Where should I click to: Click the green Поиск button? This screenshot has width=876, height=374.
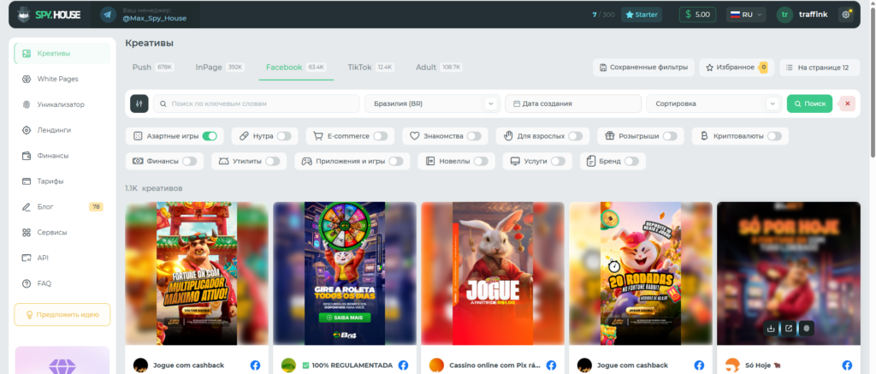point(809,104)
